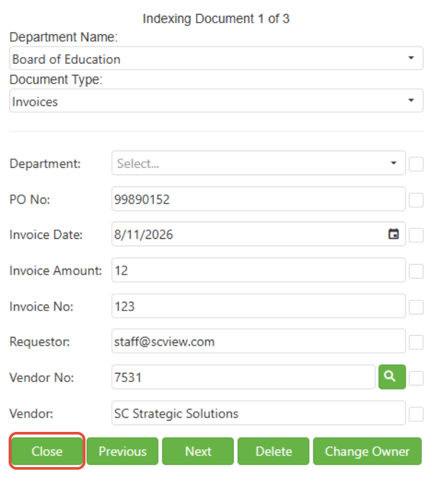Click the green vendor search magnifier icon
The height and width of the screenshot is (477, 430).
(x=392, y=377)
